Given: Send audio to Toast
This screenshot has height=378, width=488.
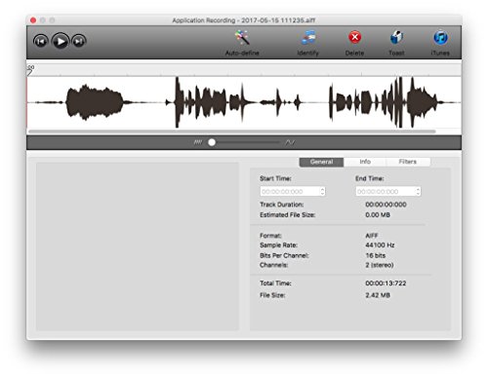Looking at the screenshot, I should pyautogui.click(x=396, y=37).
